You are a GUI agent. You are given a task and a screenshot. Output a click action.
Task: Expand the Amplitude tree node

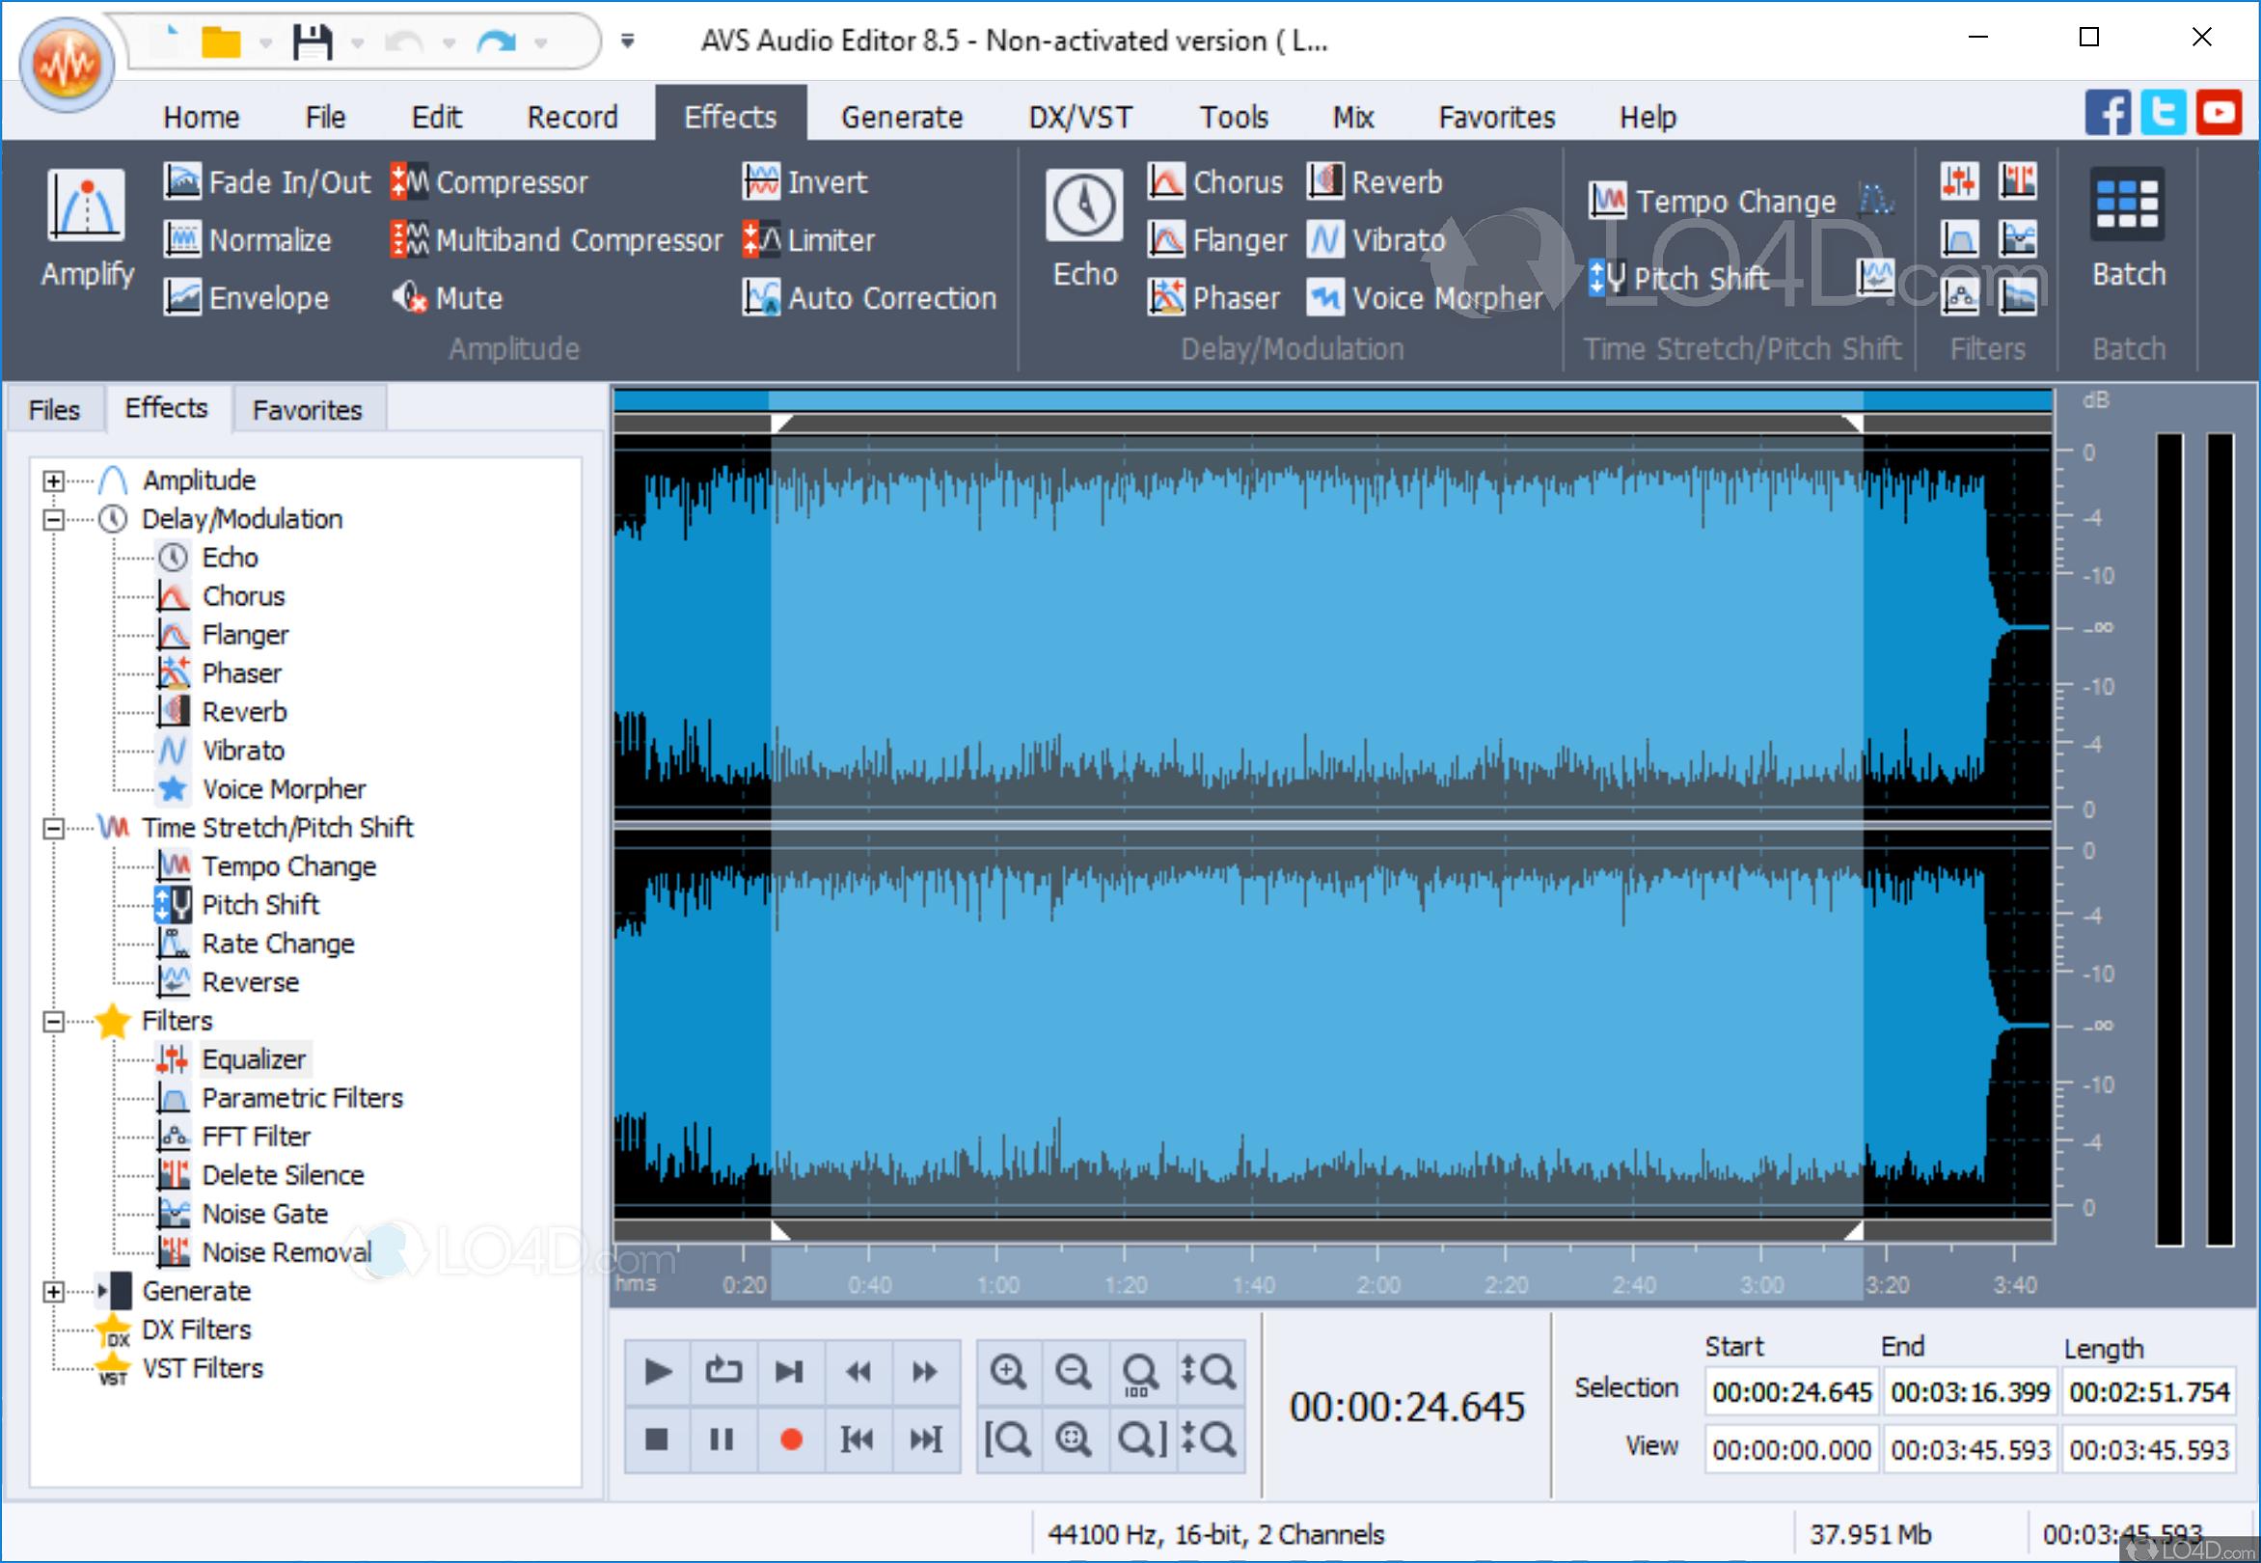[54, 480]
